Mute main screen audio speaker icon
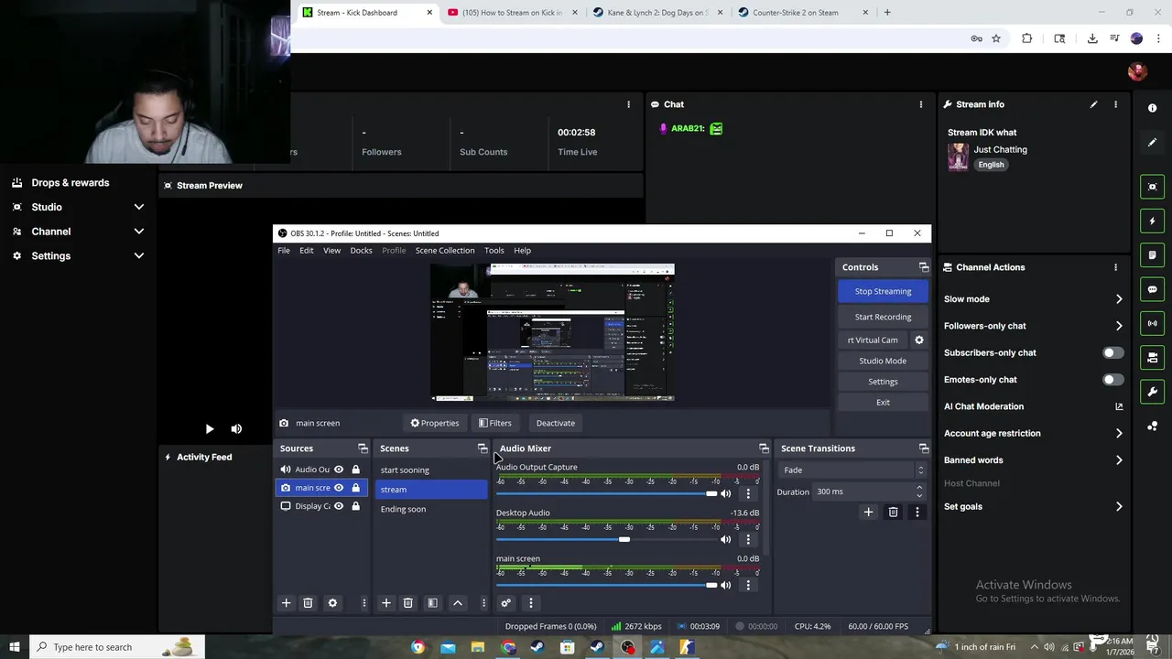1172x659 pixels. point(726,585)
